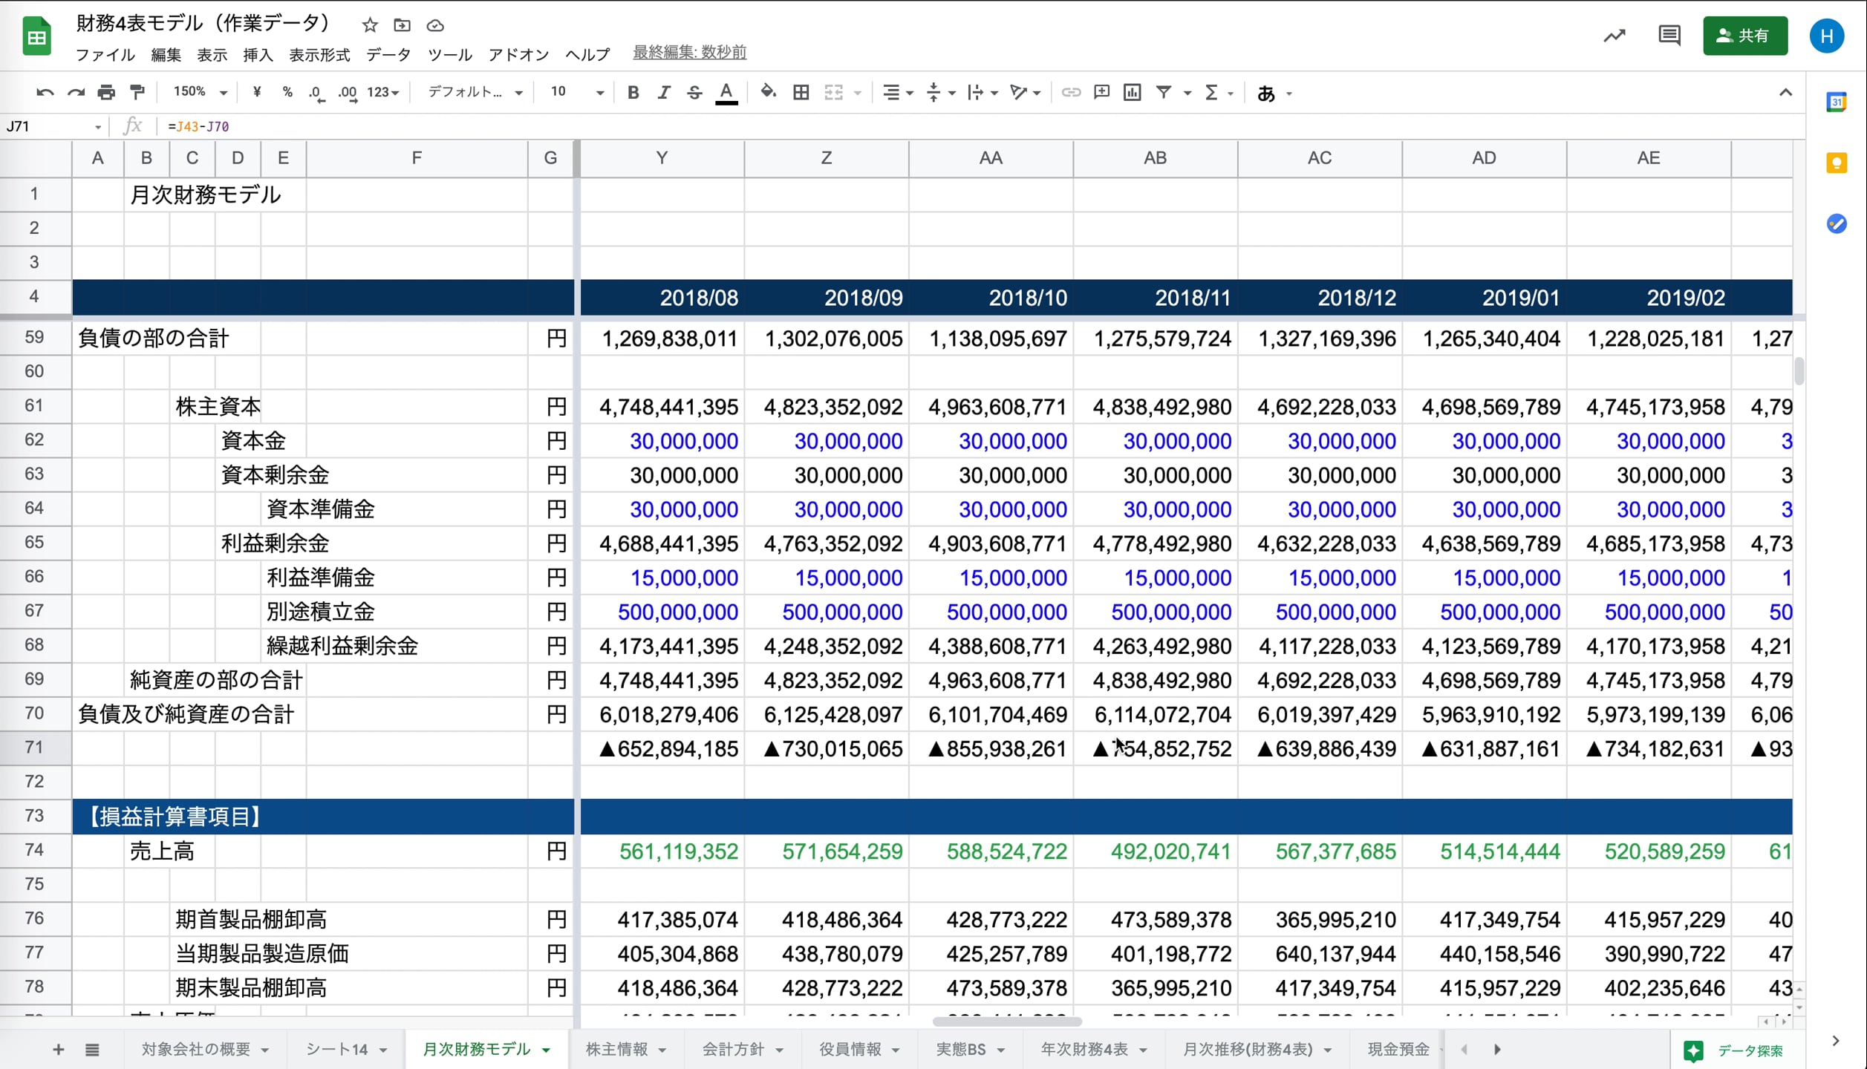This screenshot has height=1069, width=1867.
Task: Click the green 共有 share button
Action: pos(1744,36)
